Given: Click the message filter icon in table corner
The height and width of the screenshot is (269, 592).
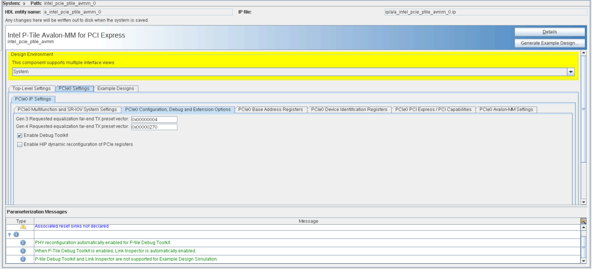Looking at the screenshot, I should [583, 221].
